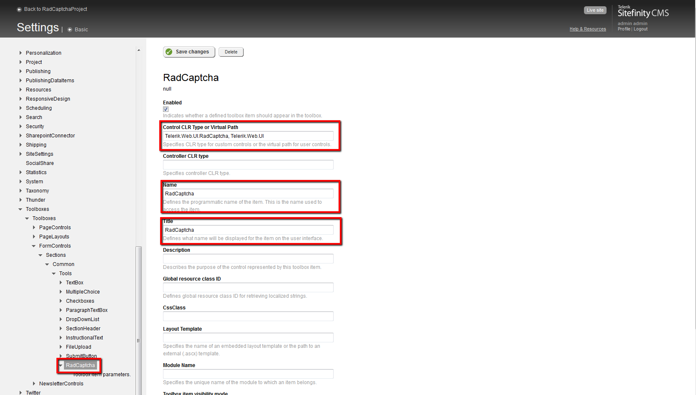
Task: Click the green checkmark on Save changes
Action: tap(169, 52)
